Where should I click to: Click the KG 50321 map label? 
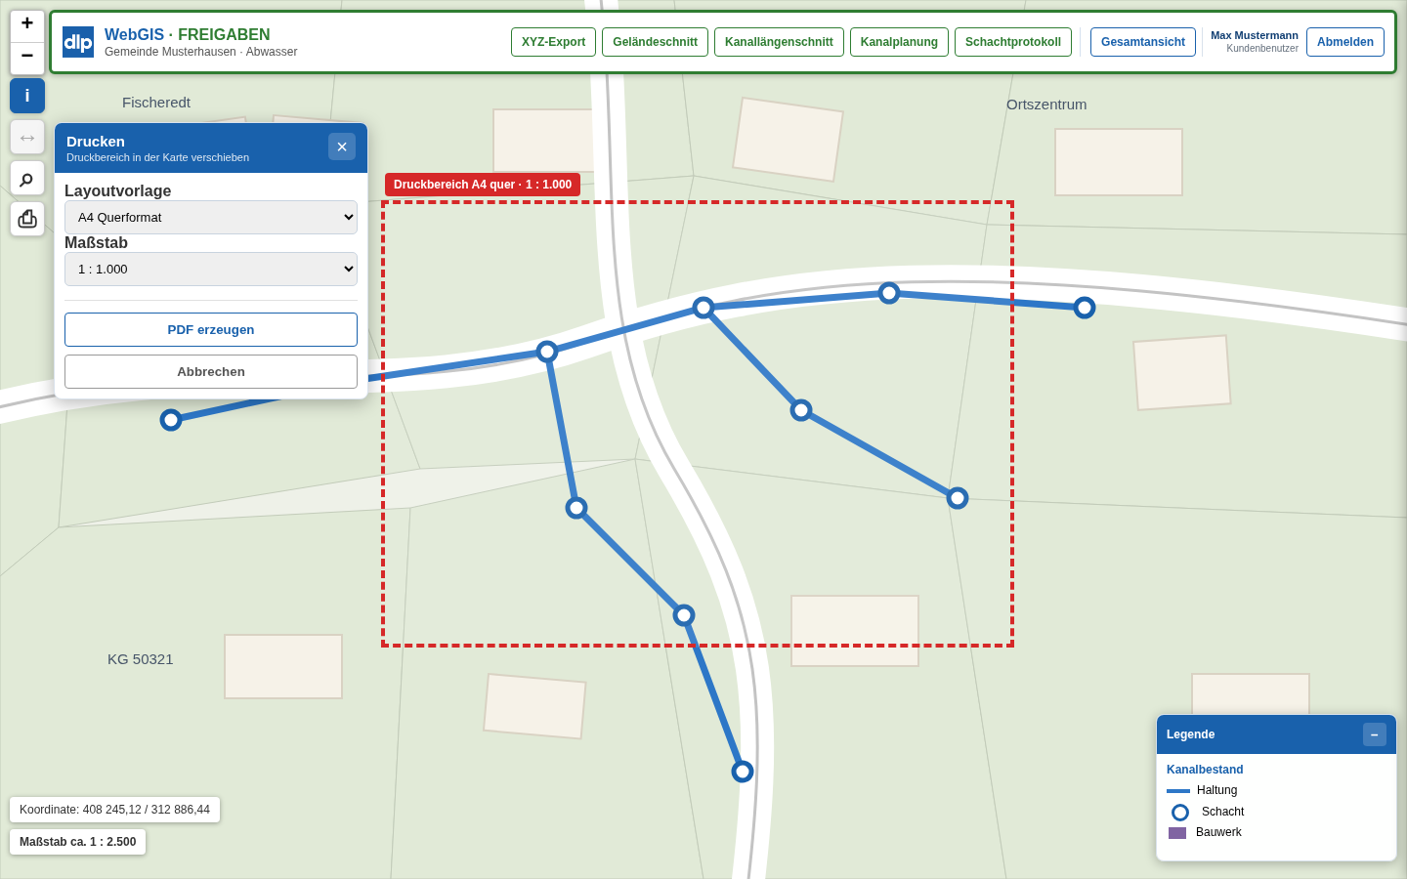[x=141, y=659]
